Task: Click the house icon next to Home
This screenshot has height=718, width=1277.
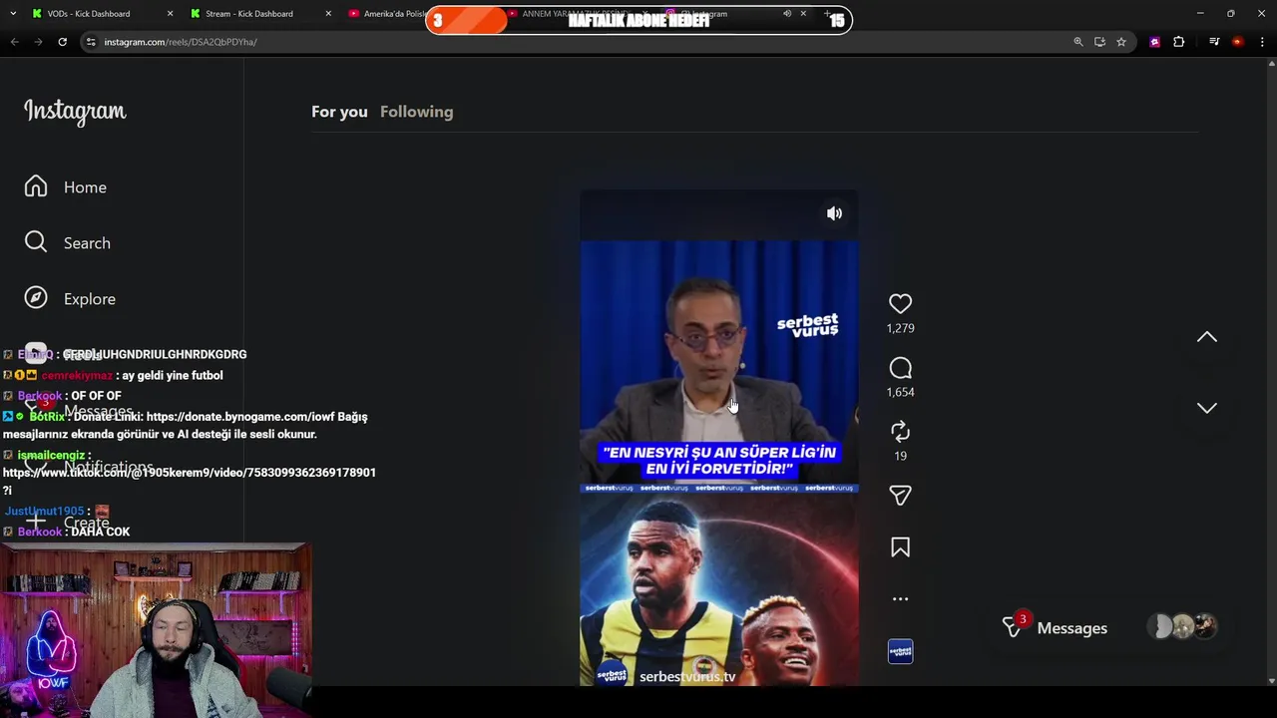Action: pos(36,186)
